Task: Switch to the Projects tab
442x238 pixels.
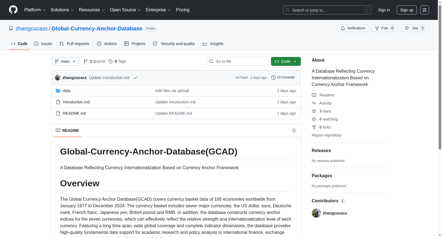Action: pyautogui.click(x=135, y=44)
